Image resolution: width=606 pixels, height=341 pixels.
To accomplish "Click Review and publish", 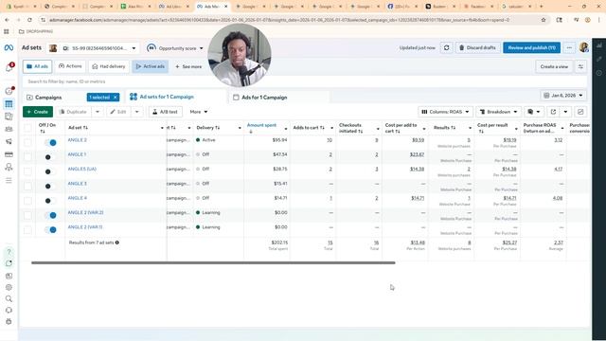I will [x=531, y=47].
